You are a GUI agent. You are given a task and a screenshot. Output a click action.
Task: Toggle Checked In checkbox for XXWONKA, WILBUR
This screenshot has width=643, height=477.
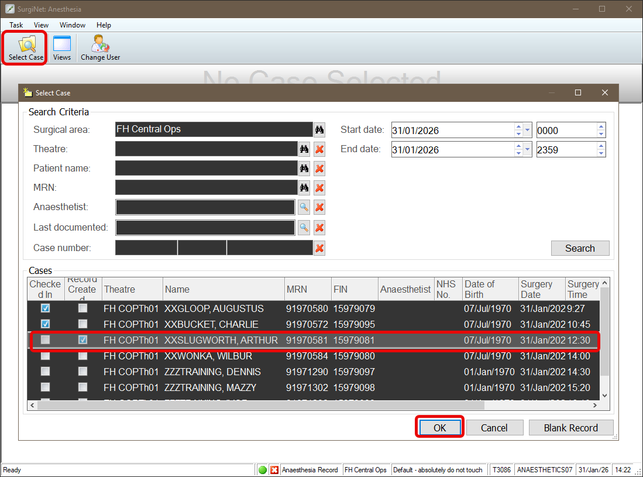coord(46,356)
